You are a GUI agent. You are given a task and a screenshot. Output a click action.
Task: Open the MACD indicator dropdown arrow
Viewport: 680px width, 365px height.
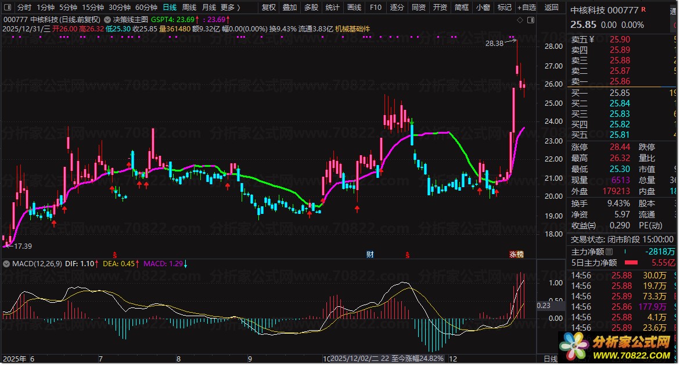(x=6, y=264)
